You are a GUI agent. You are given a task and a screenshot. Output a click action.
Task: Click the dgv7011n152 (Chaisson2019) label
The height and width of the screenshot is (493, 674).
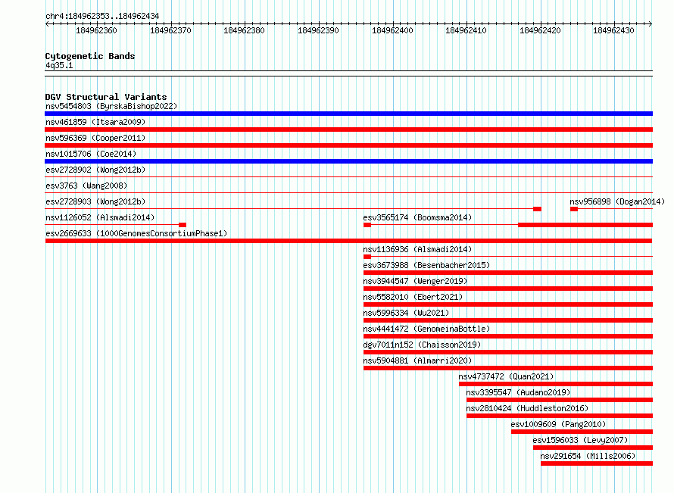click(422, 345)
